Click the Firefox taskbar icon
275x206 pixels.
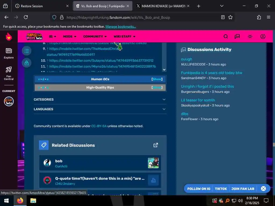[20, 201]
